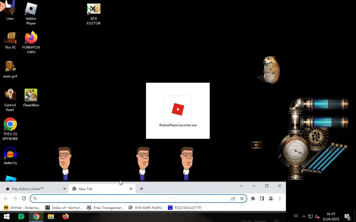Open the Index of ~dartz bookmark
Image resolution: width=356 pixels, height=222 pixels.
pos(64,208)
